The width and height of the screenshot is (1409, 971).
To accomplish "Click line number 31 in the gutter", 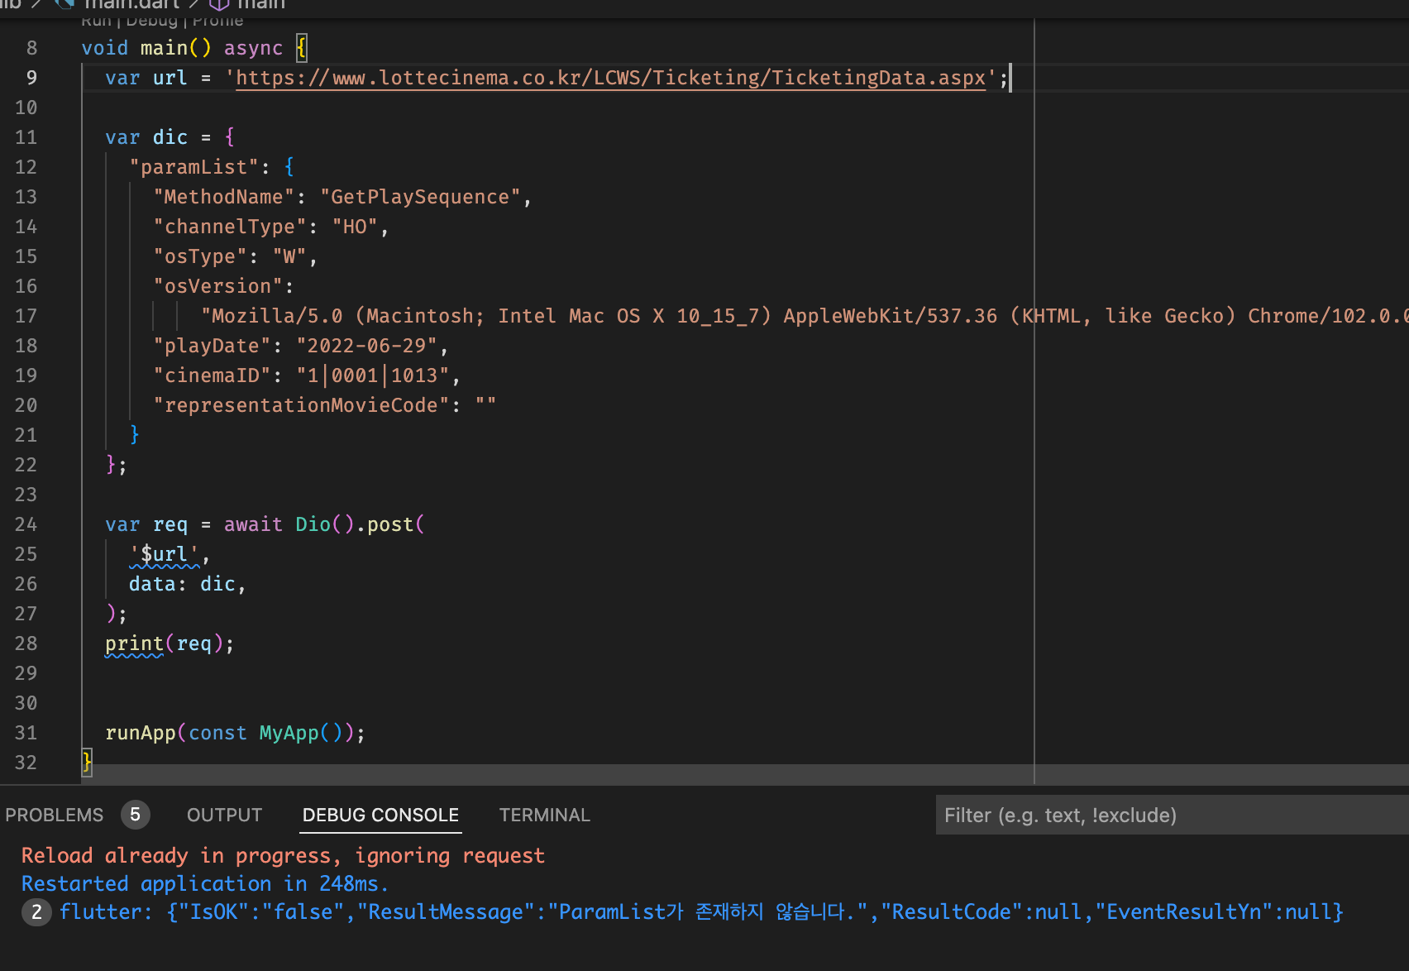I will (x=26, y=733).
